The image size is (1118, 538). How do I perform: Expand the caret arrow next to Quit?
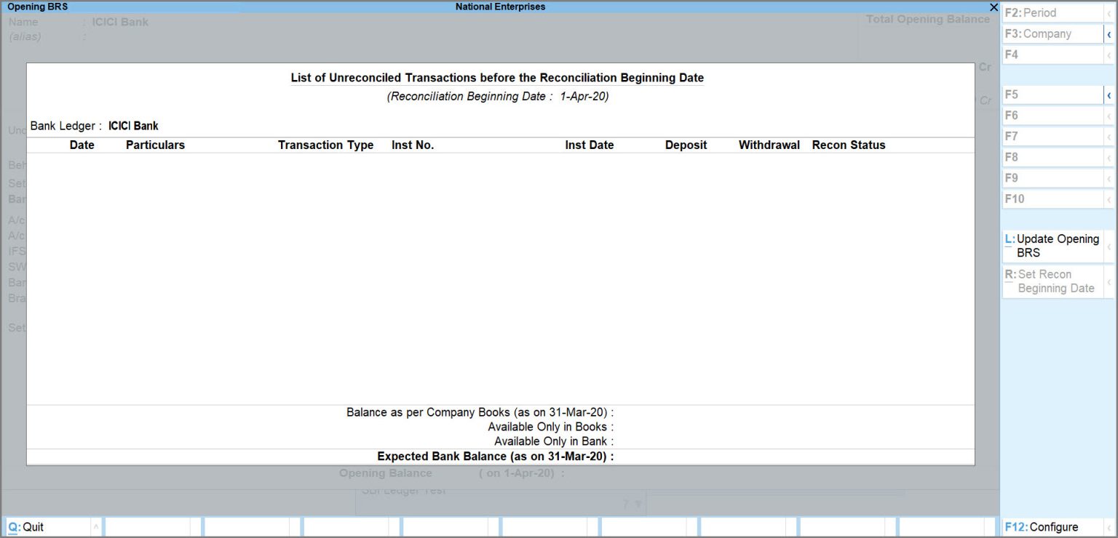[96, 527]
